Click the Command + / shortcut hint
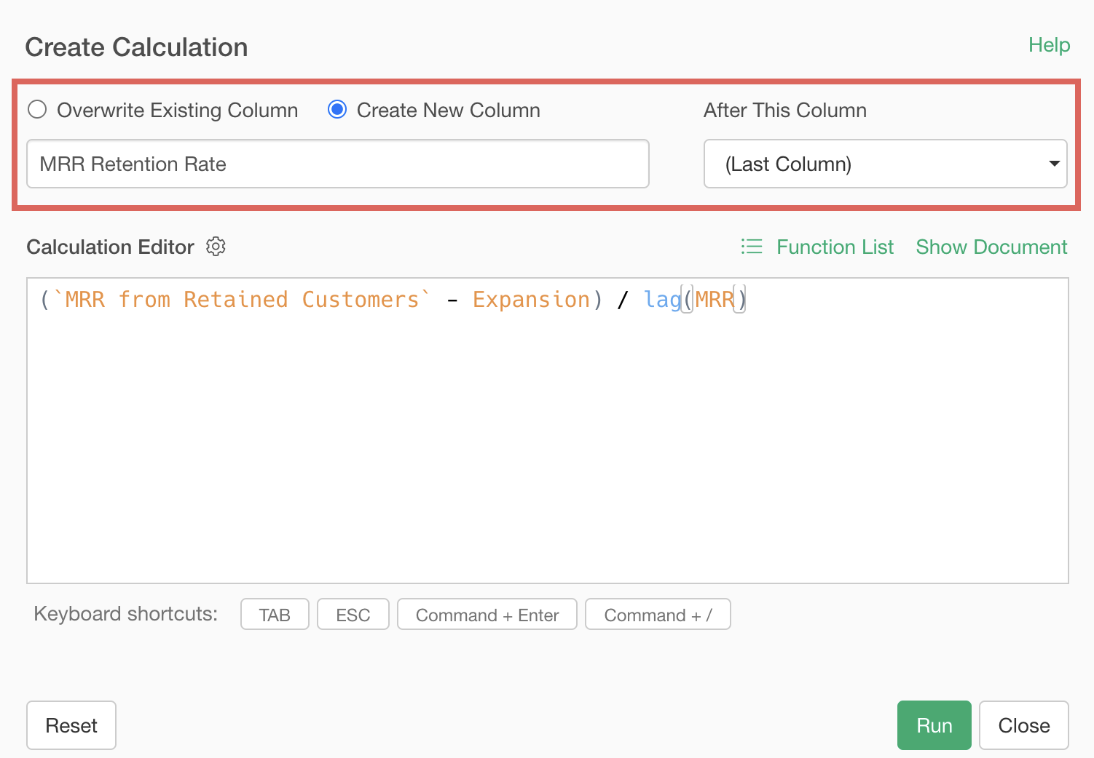Viewport: 1094px width, 758px height. pyautogui.click(x=657, y=615)
